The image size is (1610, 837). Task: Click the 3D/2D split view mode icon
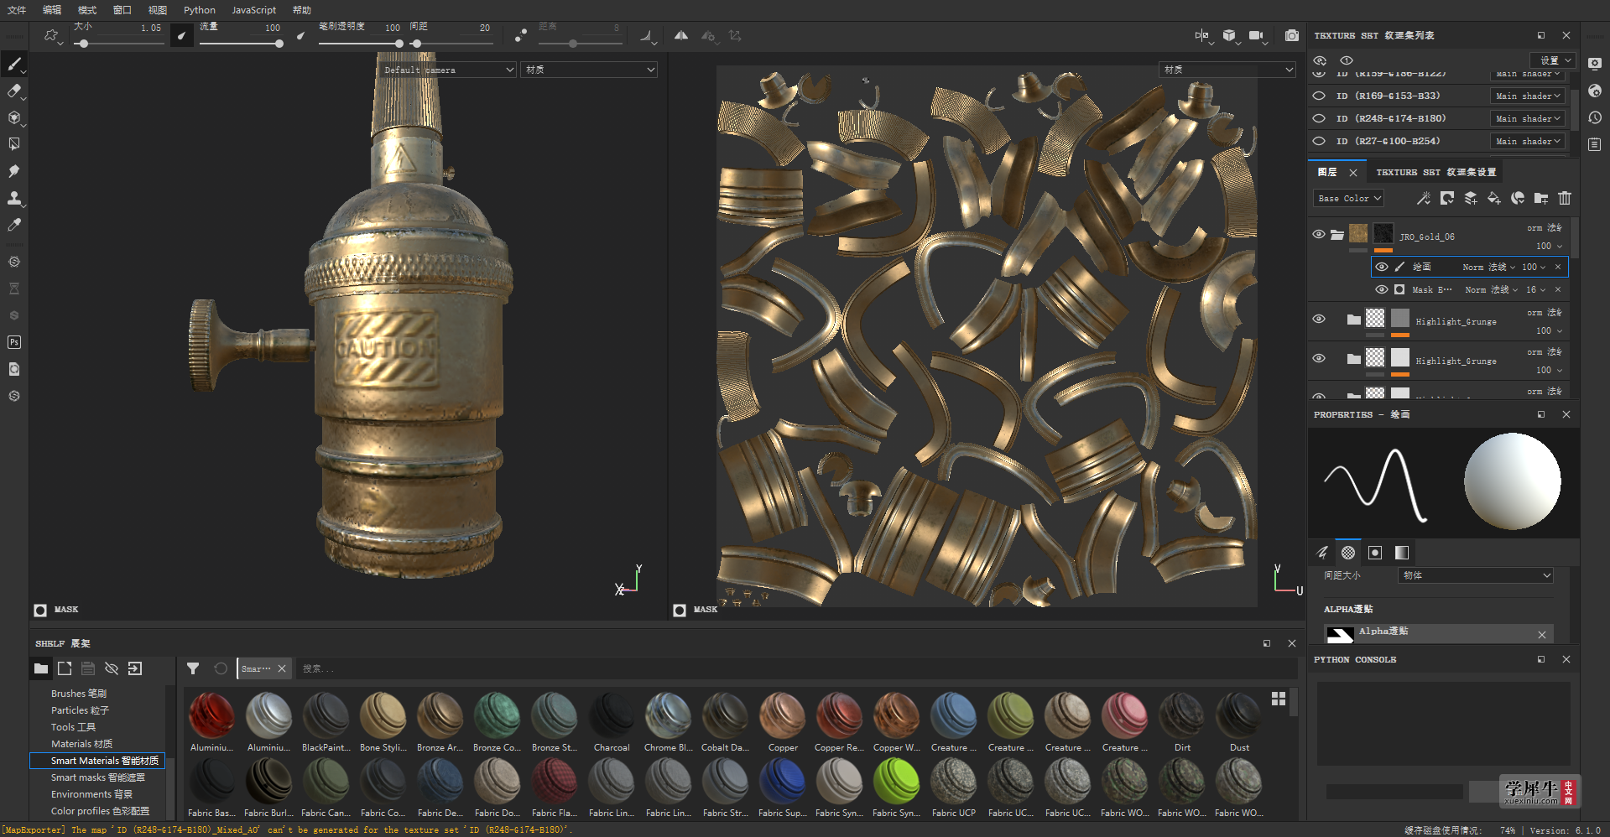coord(1201,36)
